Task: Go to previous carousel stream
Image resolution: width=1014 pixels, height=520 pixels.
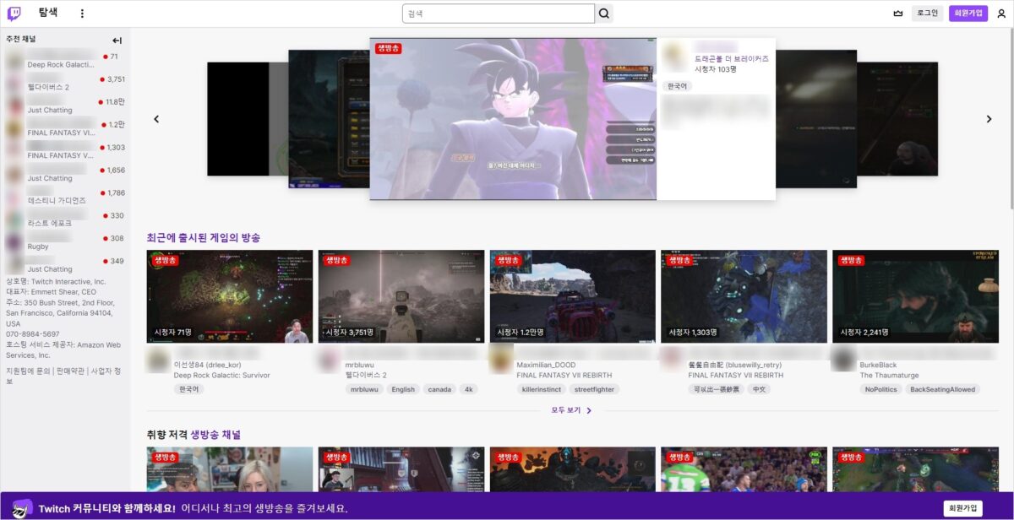Action: click(156, 119)
